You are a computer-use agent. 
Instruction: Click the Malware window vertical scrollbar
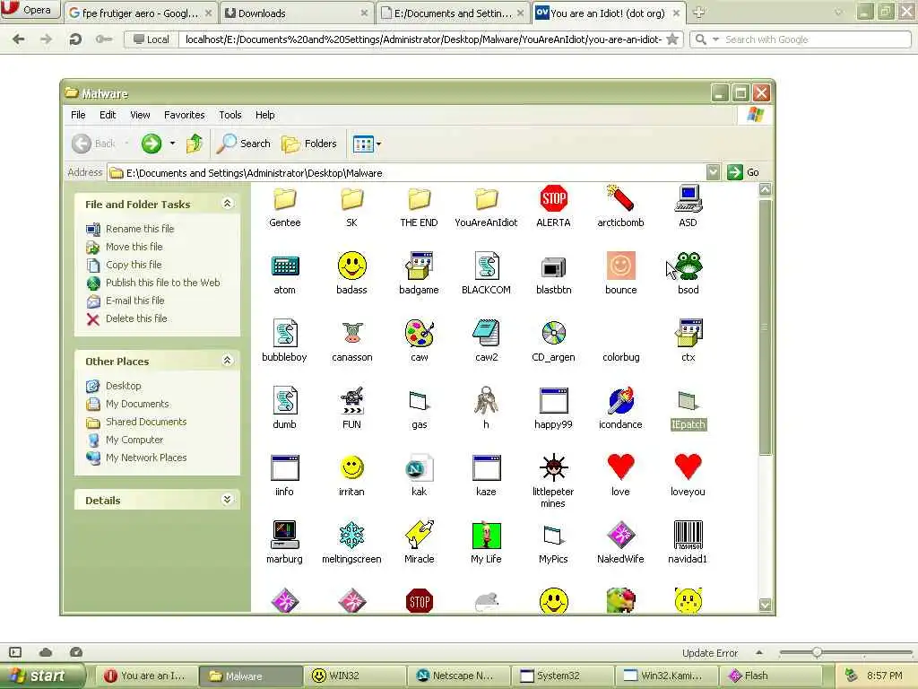[x=765, y=327]
